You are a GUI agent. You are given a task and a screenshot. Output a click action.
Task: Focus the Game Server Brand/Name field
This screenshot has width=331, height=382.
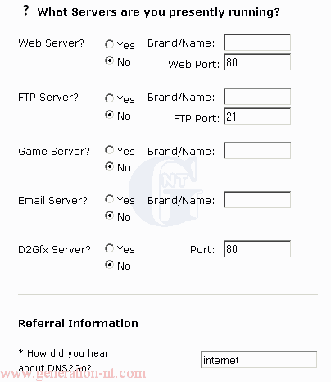257,150
